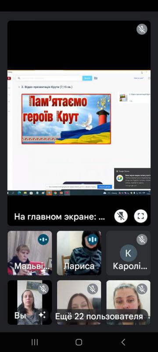Show the 22 more users list
The height and width of the screenshot is (352, 158).
click(x=101, y=316)
